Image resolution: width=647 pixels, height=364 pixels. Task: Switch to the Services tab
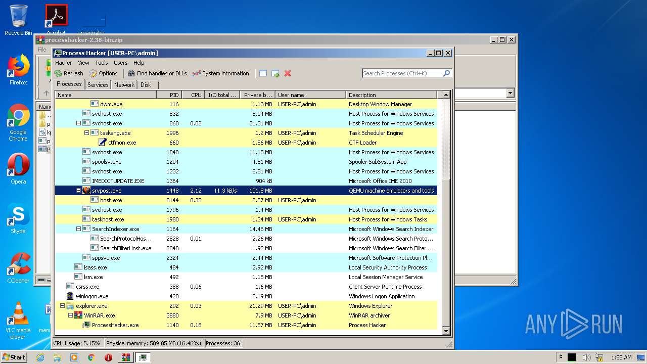coord(98,85)
